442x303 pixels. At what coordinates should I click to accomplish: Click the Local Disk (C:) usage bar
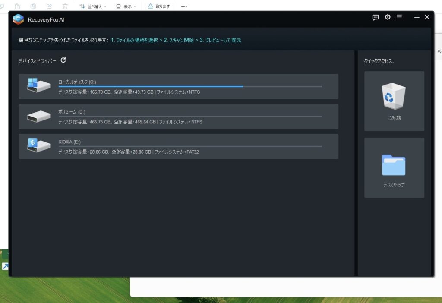(190, 86)
